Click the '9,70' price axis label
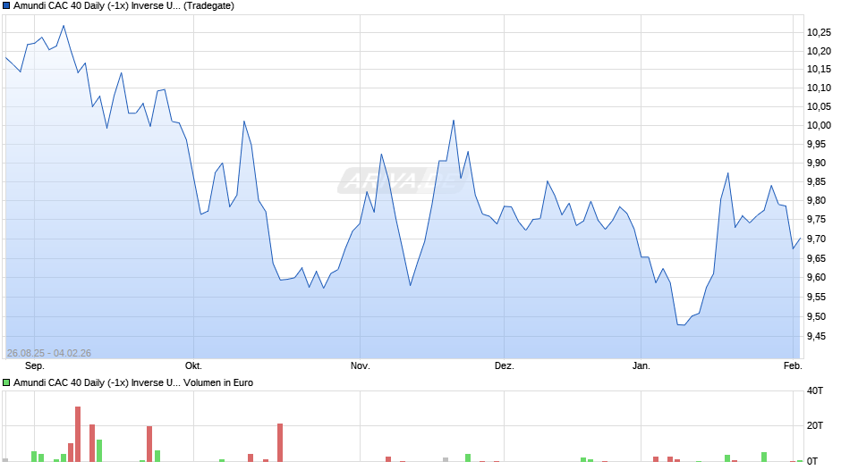This screenshot has height=470, width=841. click(x=816, y=239)
